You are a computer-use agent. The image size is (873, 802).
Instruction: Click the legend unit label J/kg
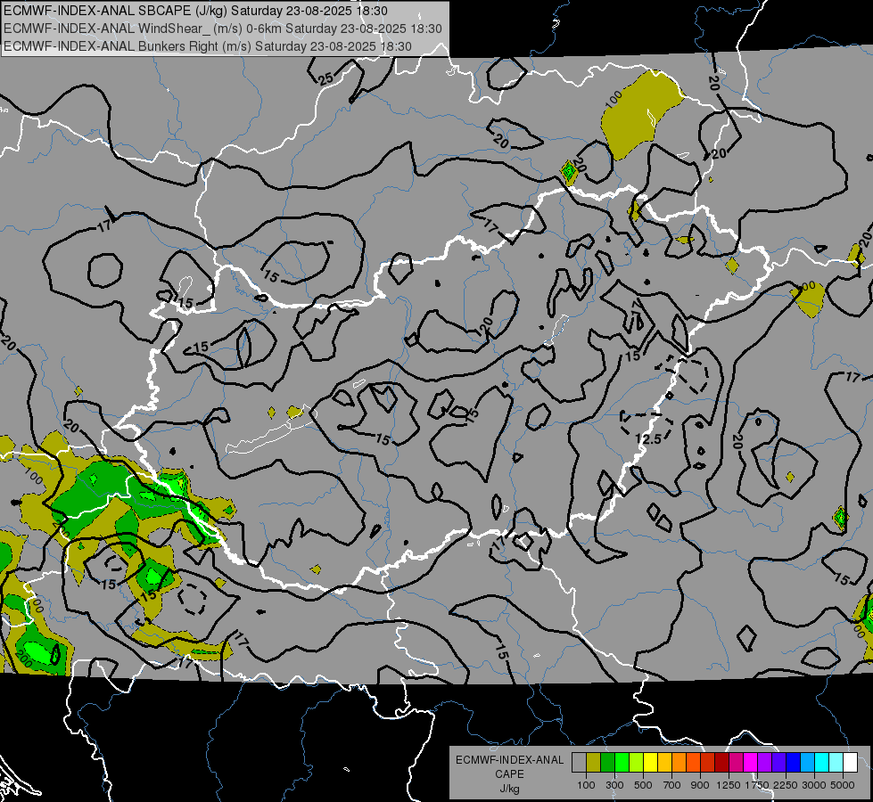(509, 789)
